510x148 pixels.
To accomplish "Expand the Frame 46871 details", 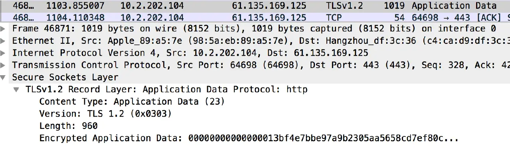I will pyautogui.click(x=3, y=29).
